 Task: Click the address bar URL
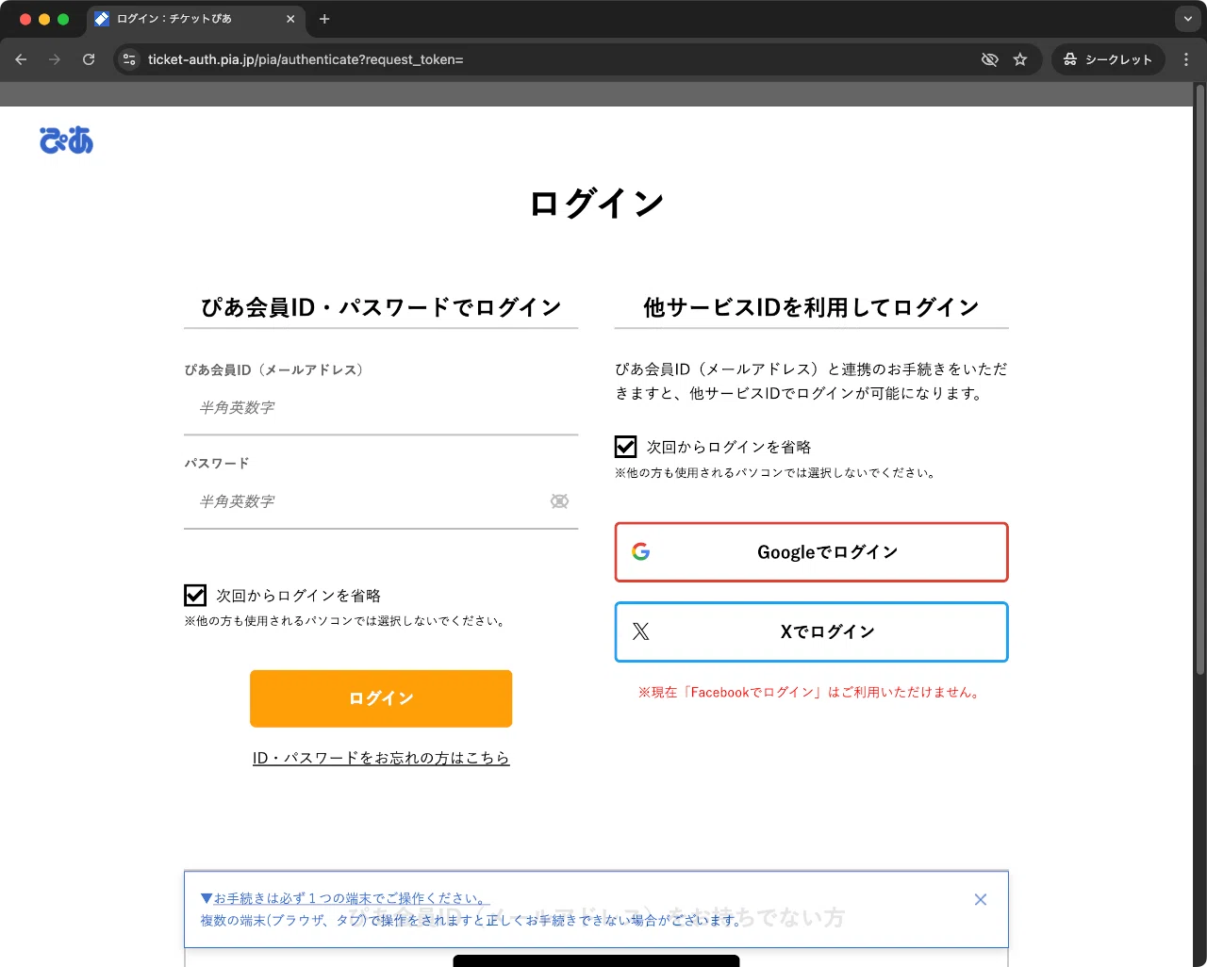pos(306,59)
